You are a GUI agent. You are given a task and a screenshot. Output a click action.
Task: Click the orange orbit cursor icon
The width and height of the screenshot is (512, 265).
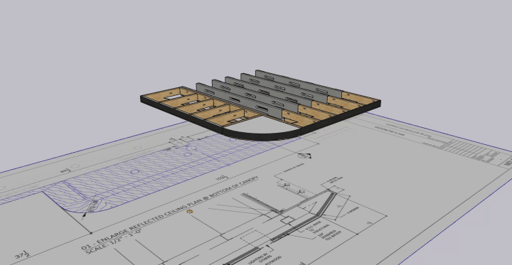[190, 212]
